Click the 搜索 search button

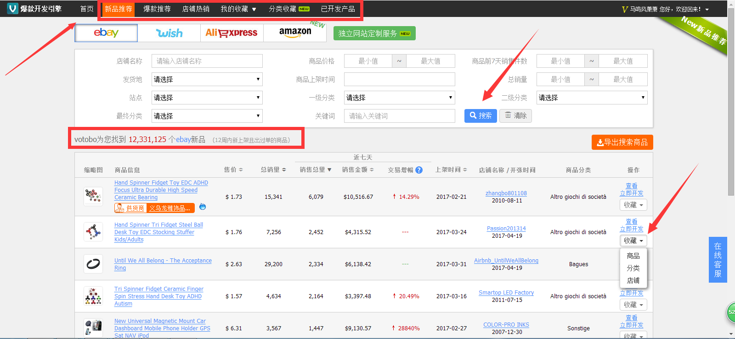click(x=481, y=116)
